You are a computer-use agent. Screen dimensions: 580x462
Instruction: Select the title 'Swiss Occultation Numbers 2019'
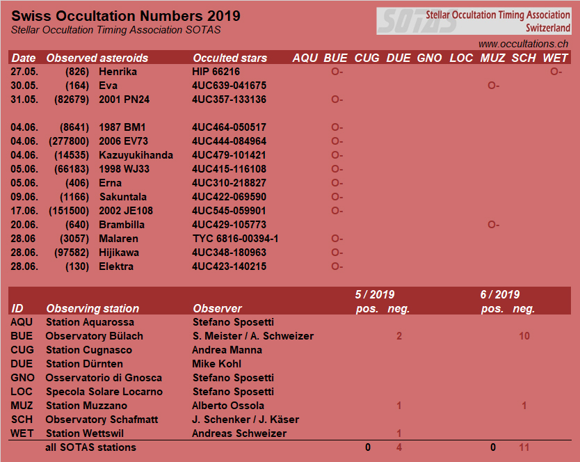(126, 16)
